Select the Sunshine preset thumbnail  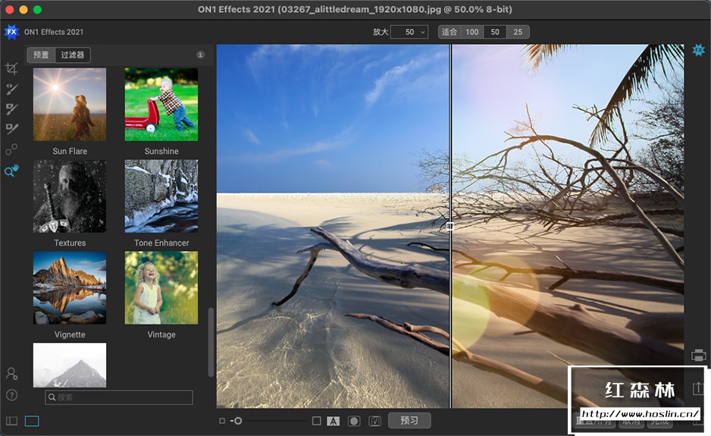click(x=161, y=105)
